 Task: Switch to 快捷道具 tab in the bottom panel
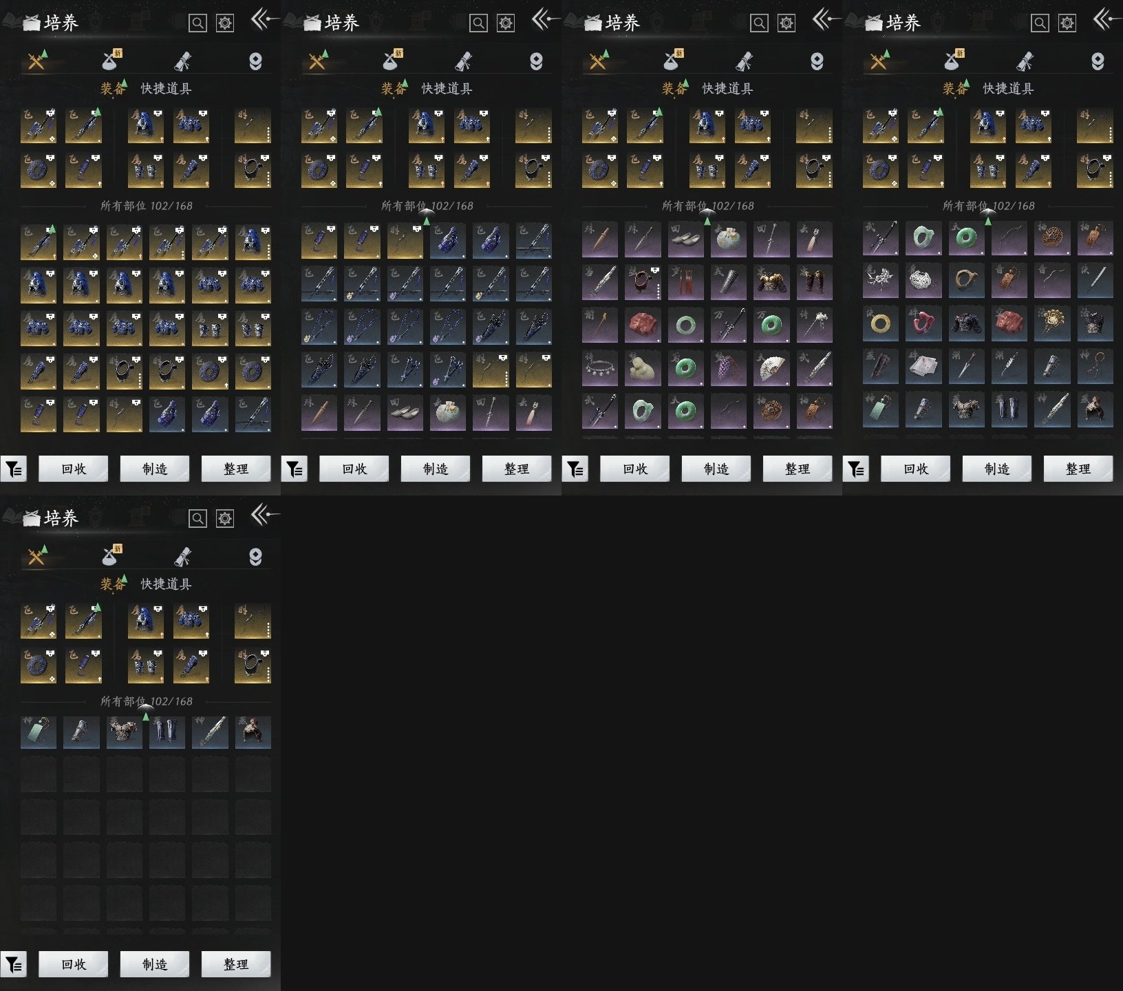pyautogui.click(x=166, y=584)
